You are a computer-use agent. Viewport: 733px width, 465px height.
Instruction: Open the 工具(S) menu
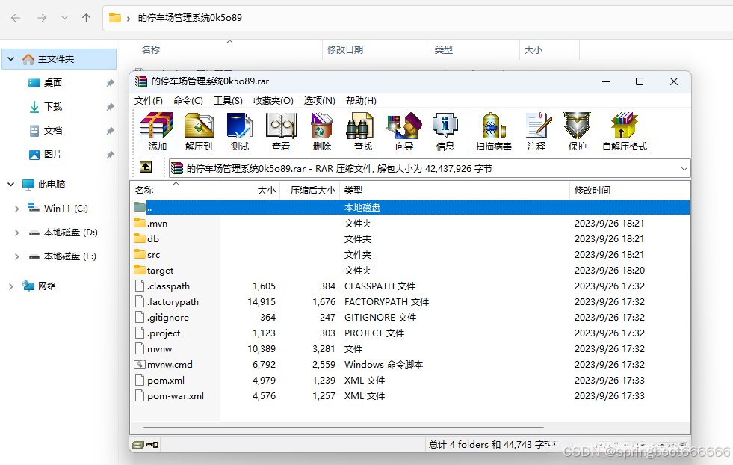pos(228,101)
